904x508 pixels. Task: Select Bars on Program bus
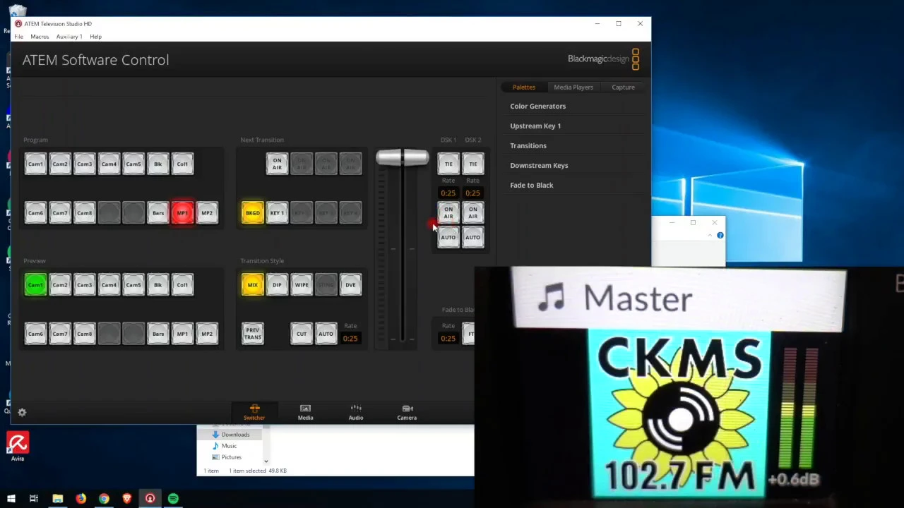click(x=157, y=212)
